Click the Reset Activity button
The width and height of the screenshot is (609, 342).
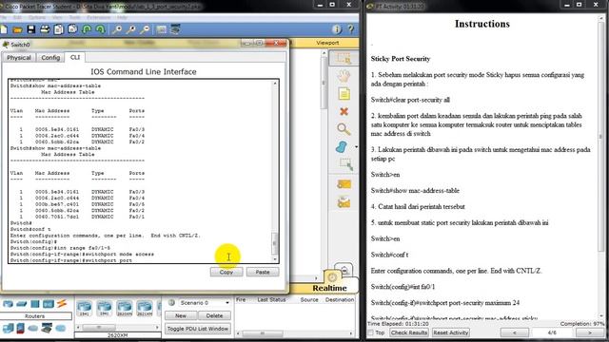pos(450,332)
